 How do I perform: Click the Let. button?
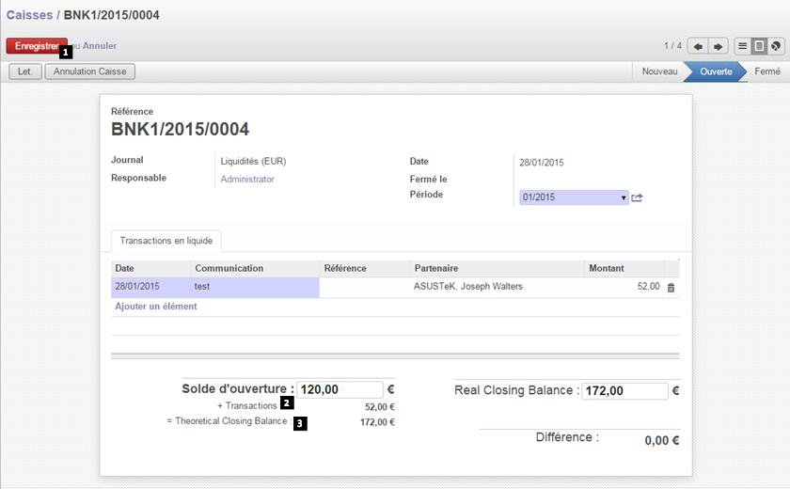25,71
